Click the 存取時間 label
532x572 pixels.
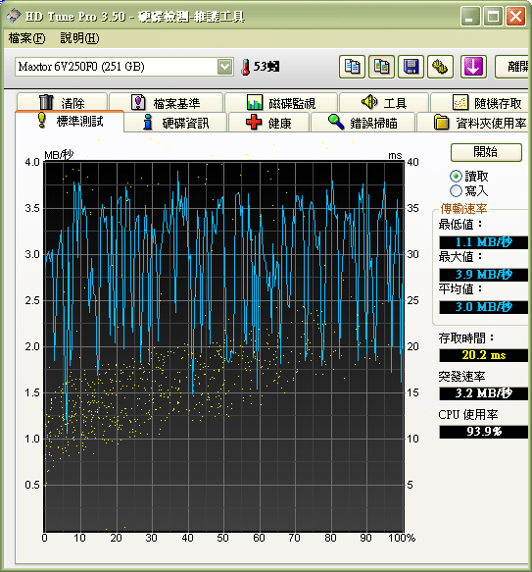(x=466, y=338)
